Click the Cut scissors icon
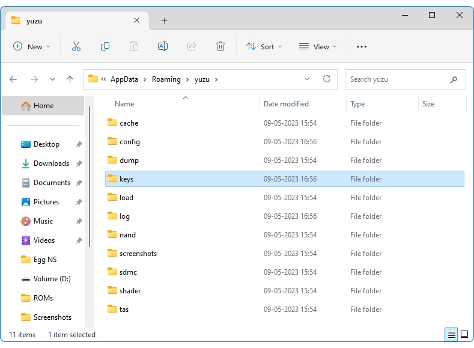This screenshot has height=348, width=474. tap(76, 46)
